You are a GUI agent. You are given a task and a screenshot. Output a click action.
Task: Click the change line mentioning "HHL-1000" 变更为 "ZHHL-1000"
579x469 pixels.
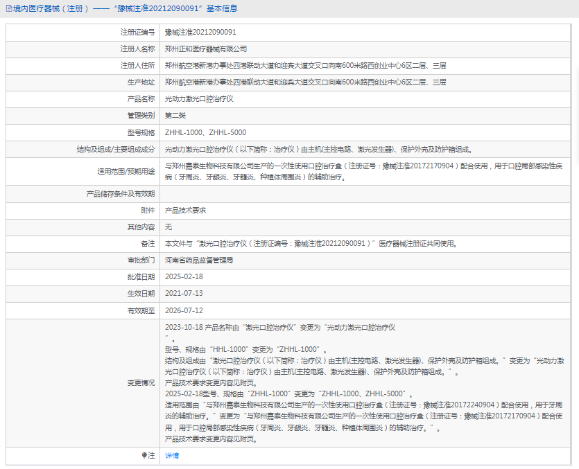pyautogui.click(x=246, y=350)
